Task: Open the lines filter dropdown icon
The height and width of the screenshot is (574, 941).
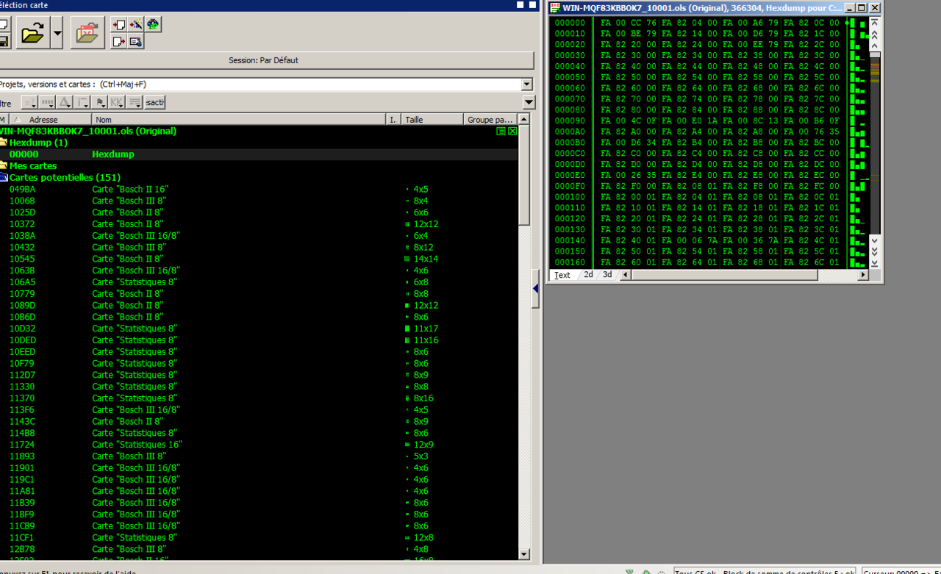Action: [135, 102]
